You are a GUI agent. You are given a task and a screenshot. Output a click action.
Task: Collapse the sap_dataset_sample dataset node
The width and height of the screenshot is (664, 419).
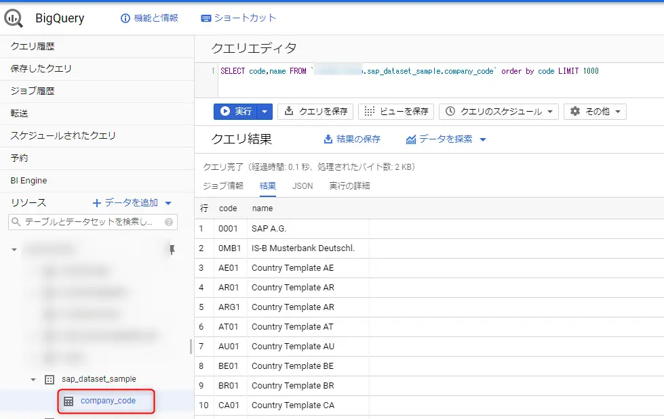33,380
